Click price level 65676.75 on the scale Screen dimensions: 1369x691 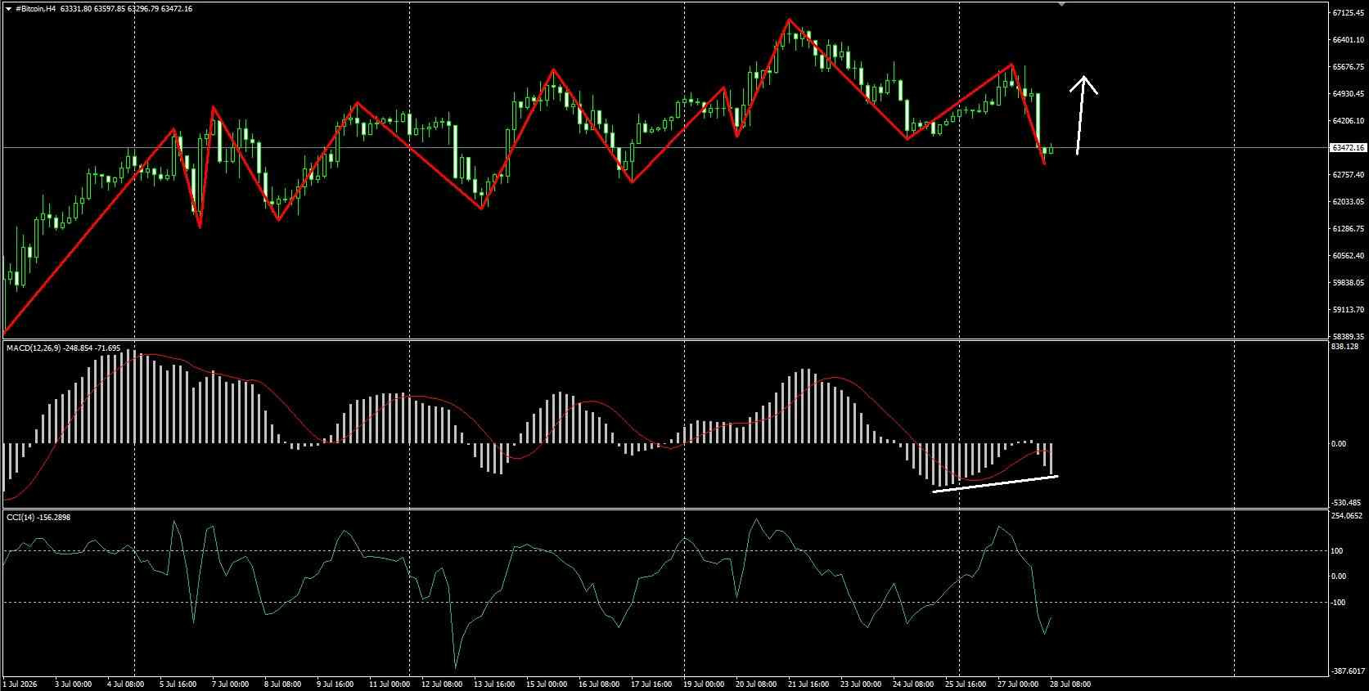click(x=1349, y=67)
